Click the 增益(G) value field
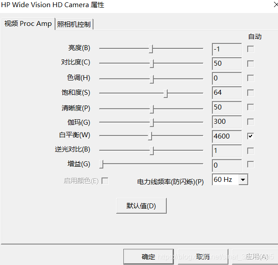 (227, 165)
